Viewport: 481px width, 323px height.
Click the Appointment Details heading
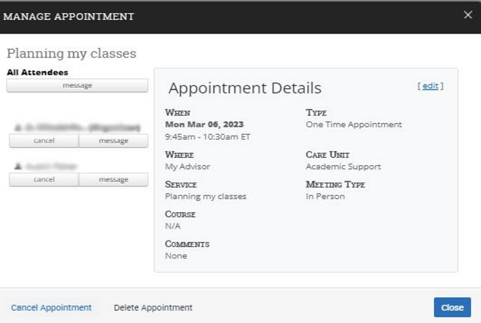coord(245,88)
